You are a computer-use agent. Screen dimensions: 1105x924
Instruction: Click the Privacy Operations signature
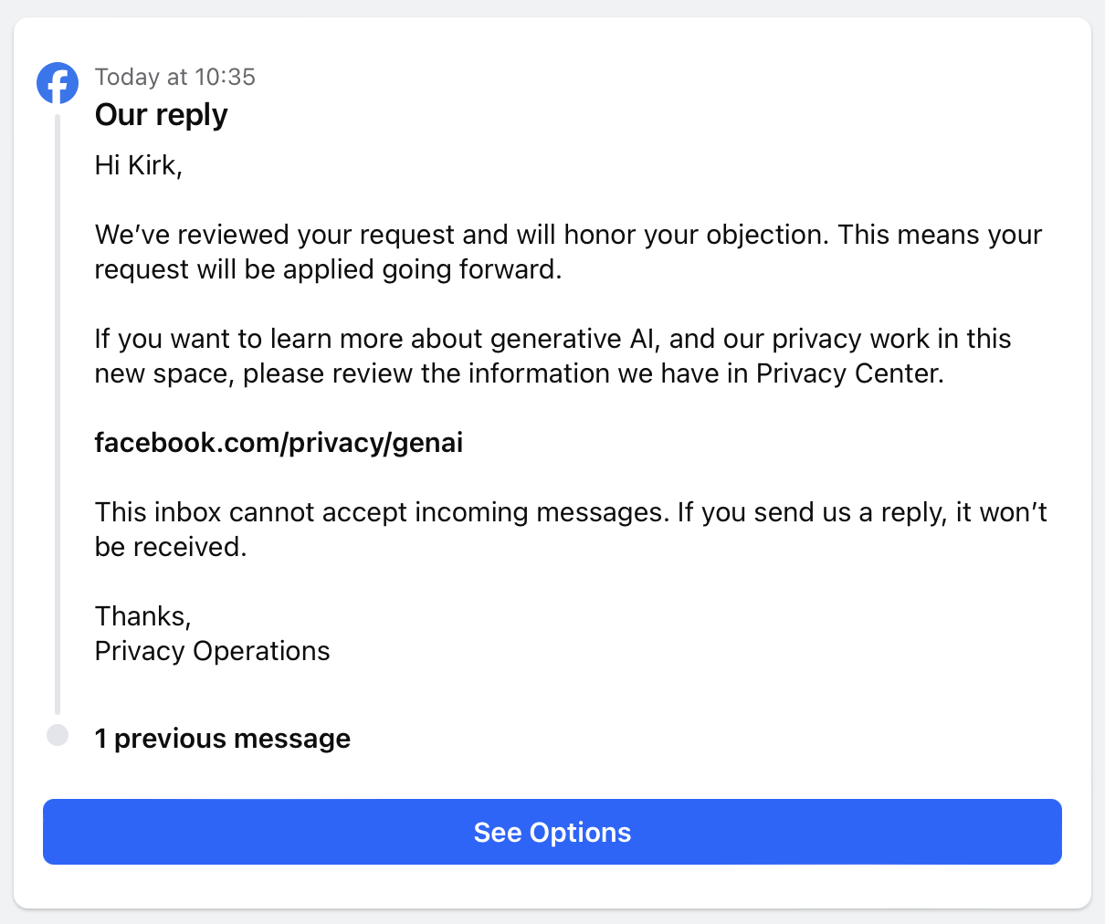tap(213, 651)
